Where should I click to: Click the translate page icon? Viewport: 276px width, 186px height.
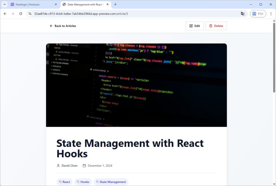point(243,14)
